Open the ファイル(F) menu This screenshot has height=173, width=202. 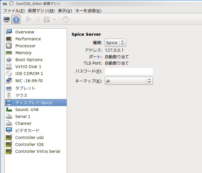[14, 11]
